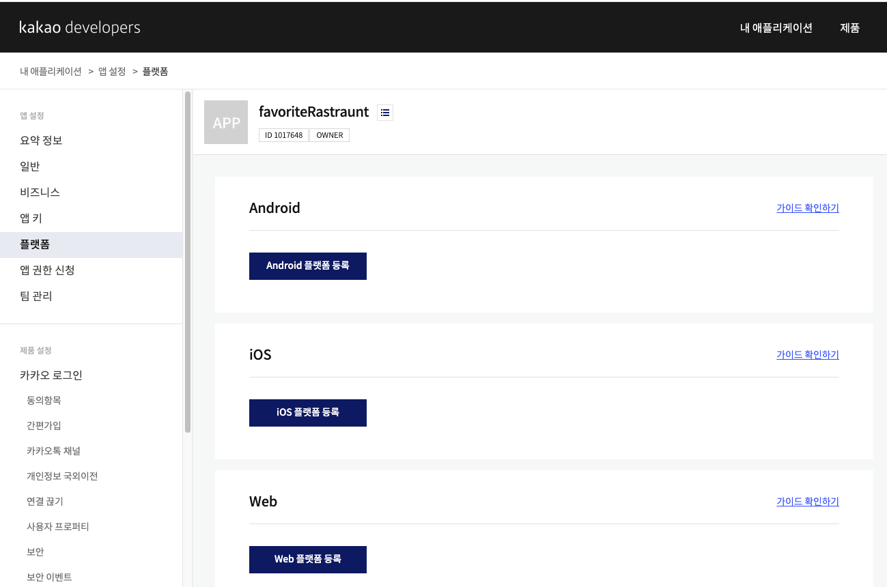This screenshot has width=887, height=587.
Task: Click the sidebar vertical scrollbar
Action: pos(188,261)
